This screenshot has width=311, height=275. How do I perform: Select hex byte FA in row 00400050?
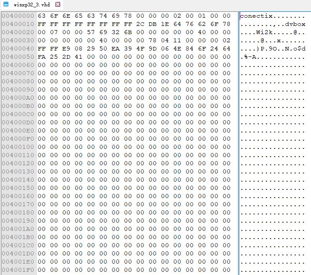pos(42,57)
